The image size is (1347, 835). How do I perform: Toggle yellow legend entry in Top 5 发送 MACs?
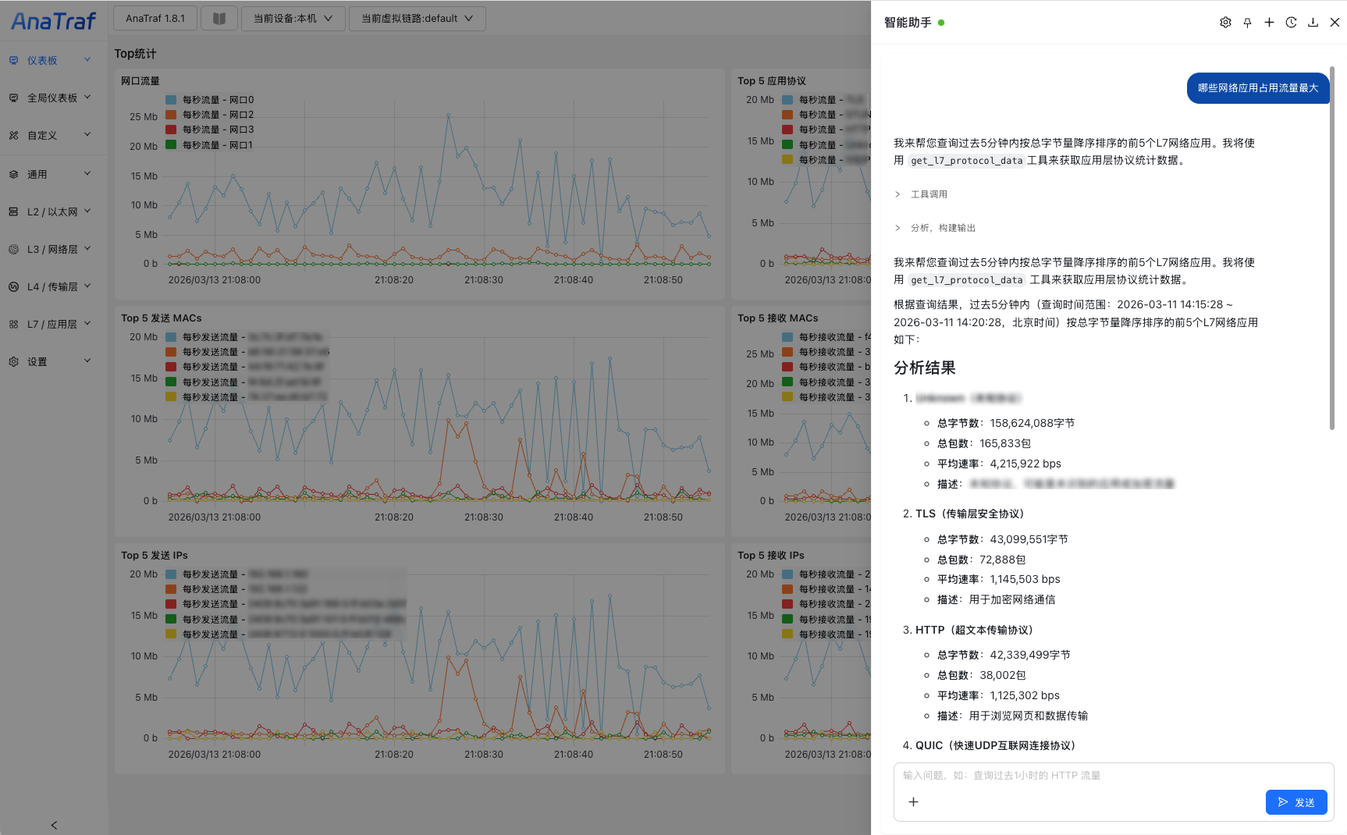click(247, 397)
